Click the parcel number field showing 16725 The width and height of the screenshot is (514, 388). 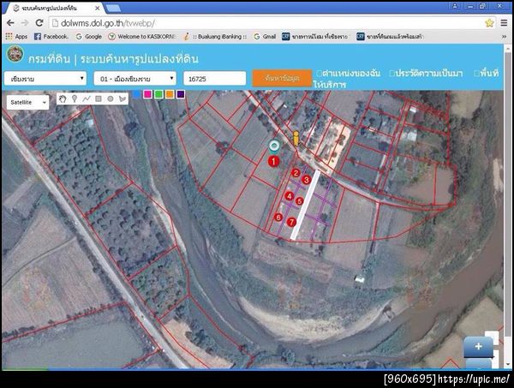[215, 79]
